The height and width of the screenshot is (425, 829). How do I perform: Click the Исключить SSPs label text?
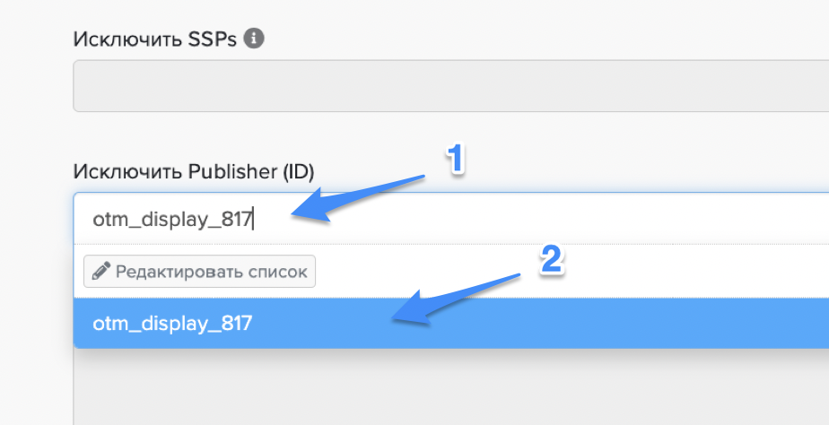[x=154, y=39]
